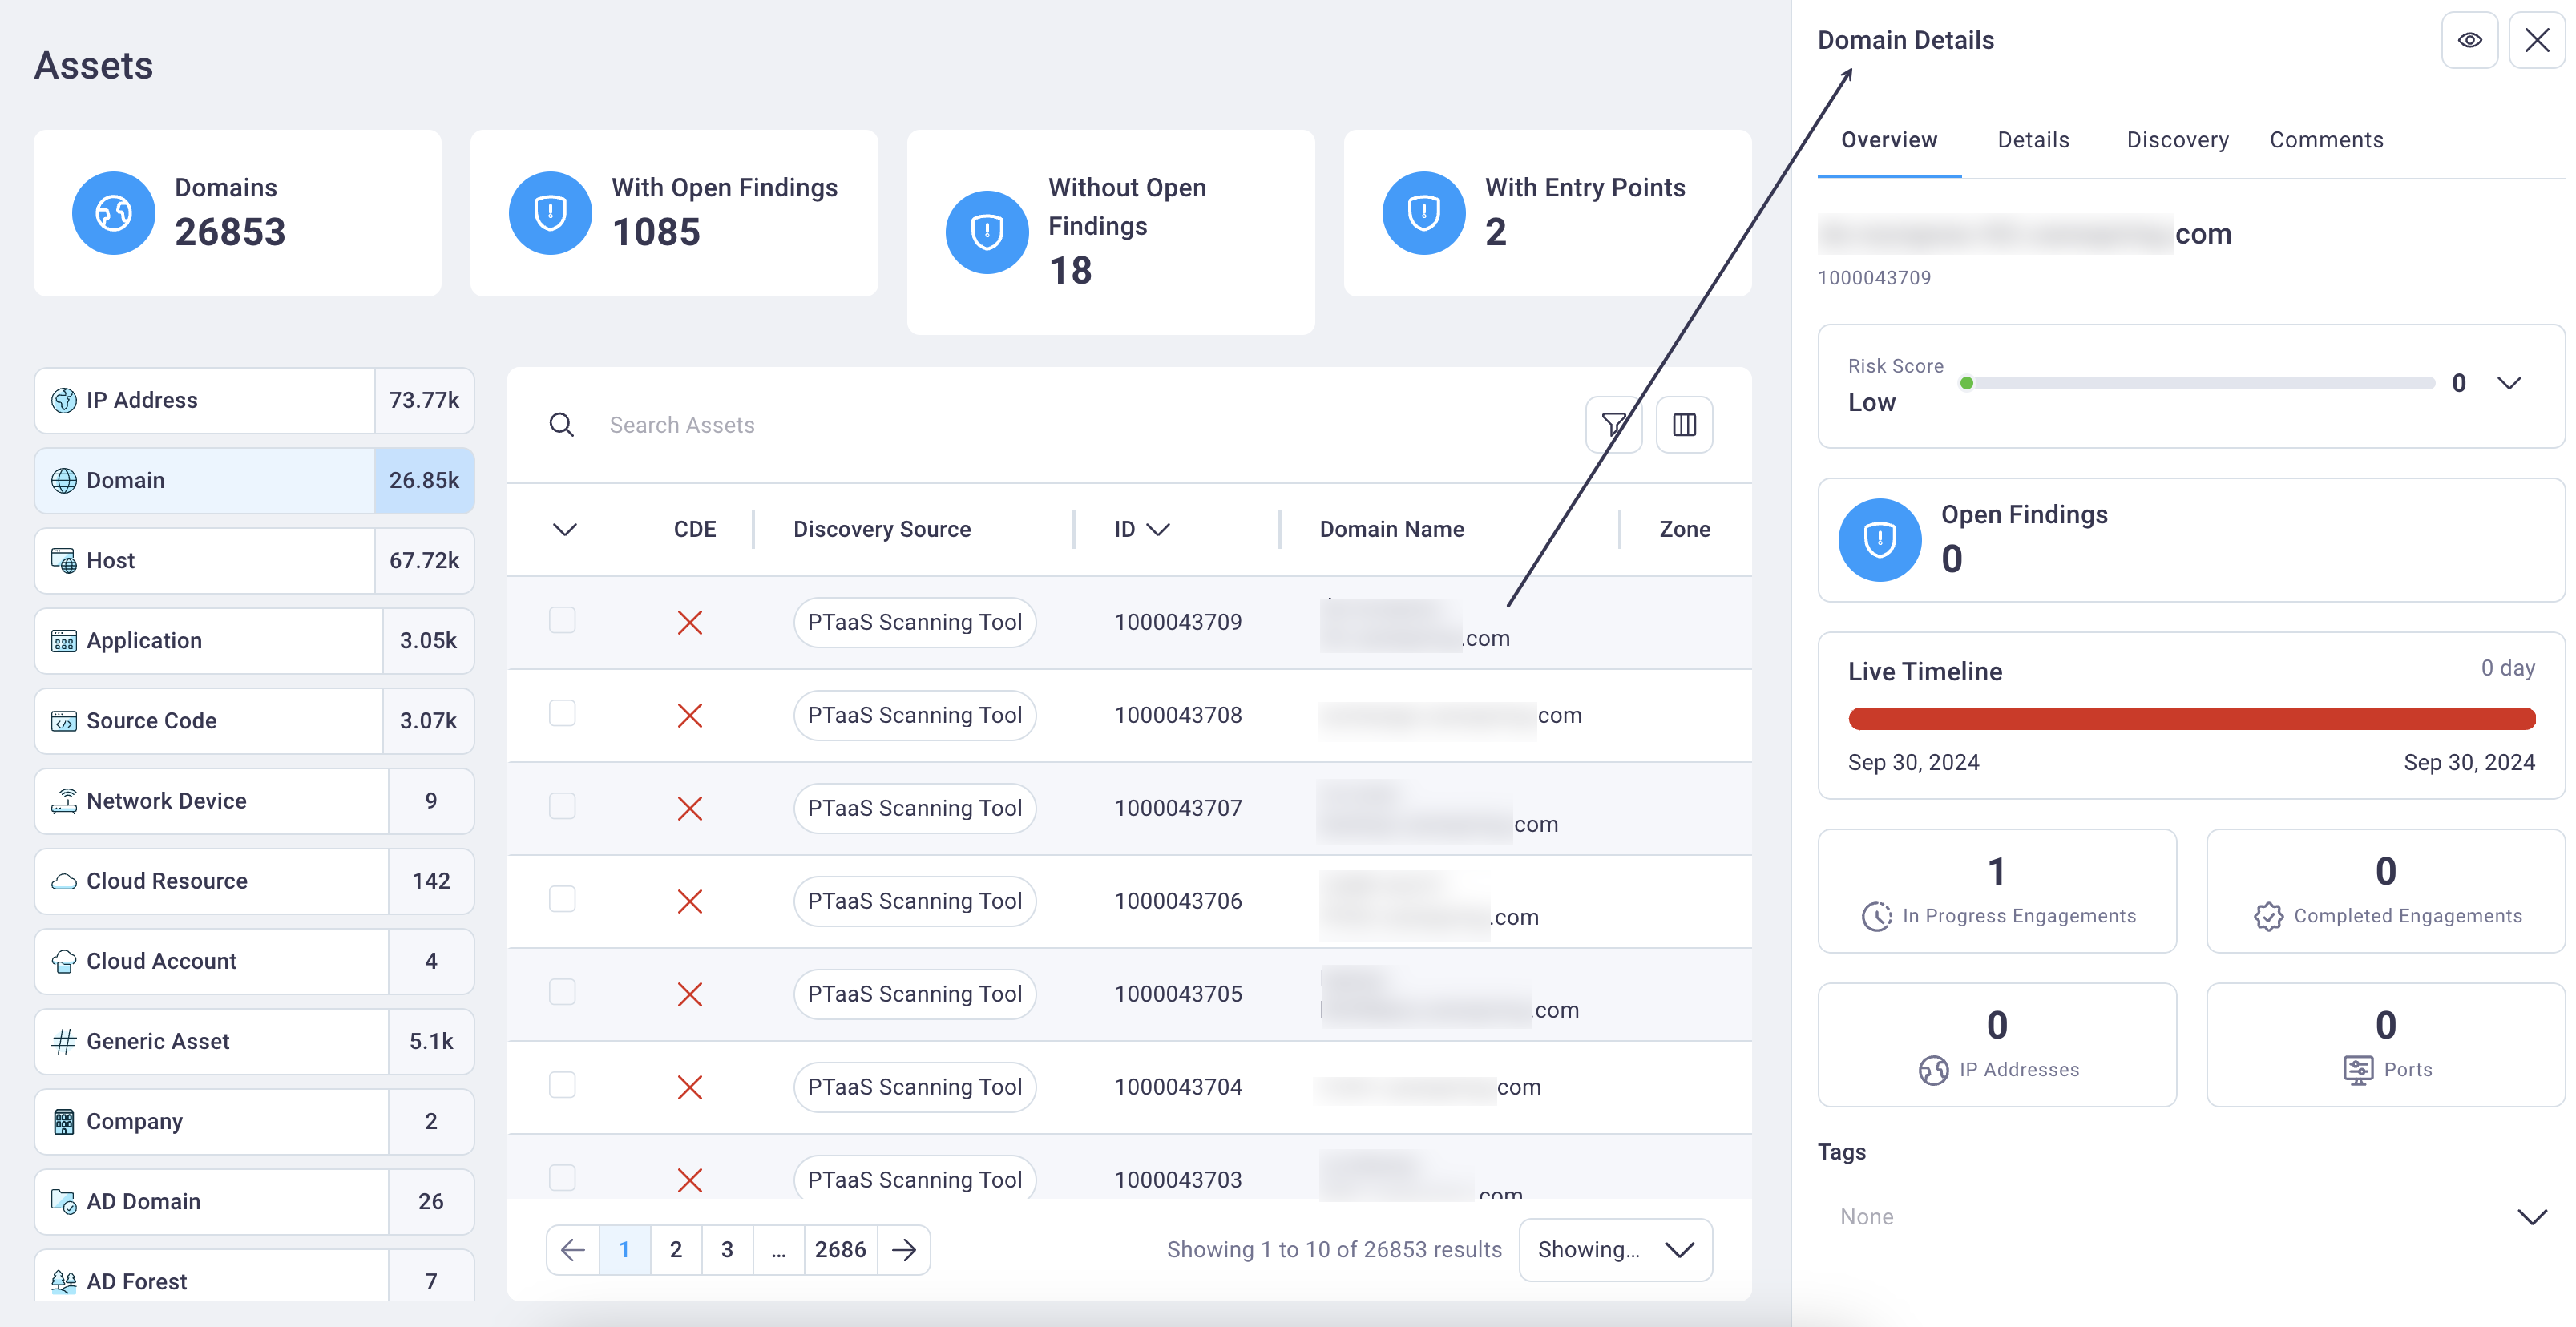
Task: Switch to the Details tab
Action: [2031, 139]
